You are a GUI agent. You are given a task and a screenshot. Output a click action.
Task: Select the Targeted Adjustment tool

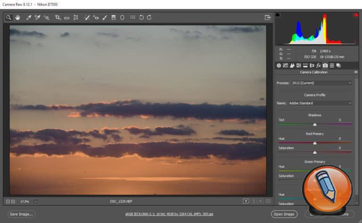[46, 17]
